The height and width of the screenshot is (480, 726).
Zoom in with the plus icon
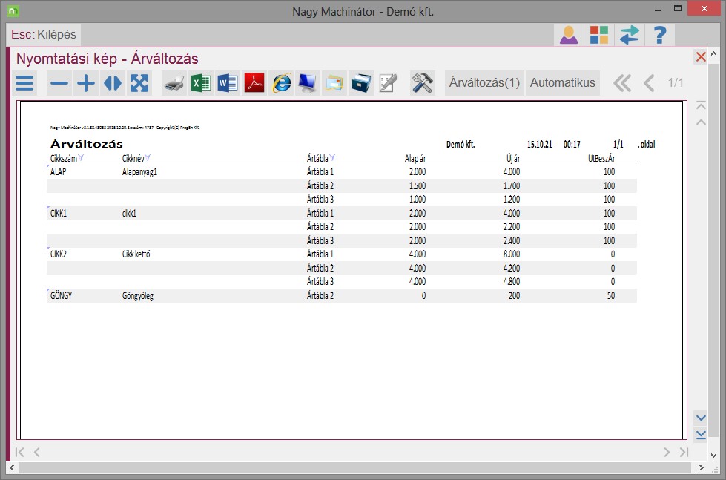[x=86, y=83]
